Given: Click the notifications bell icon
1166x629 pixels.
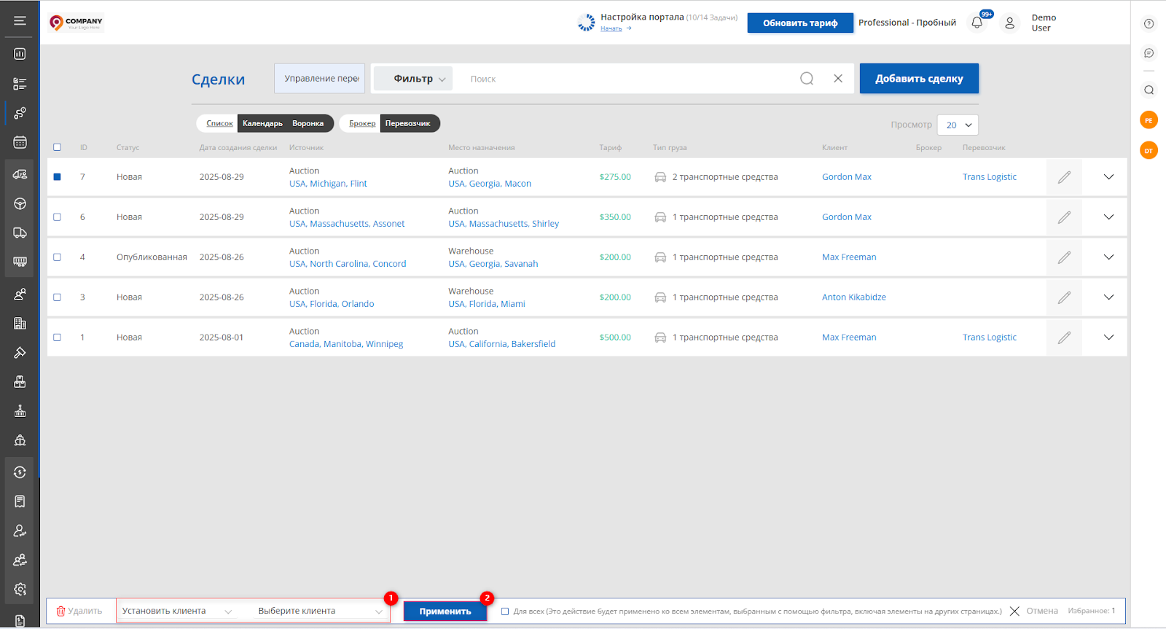Looking at the screenshot, I should tap(977, 23).
